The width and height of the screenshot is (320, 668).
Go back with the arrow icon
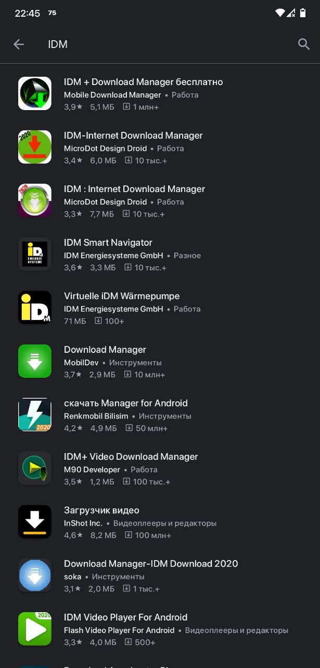(x=19, y=44)
